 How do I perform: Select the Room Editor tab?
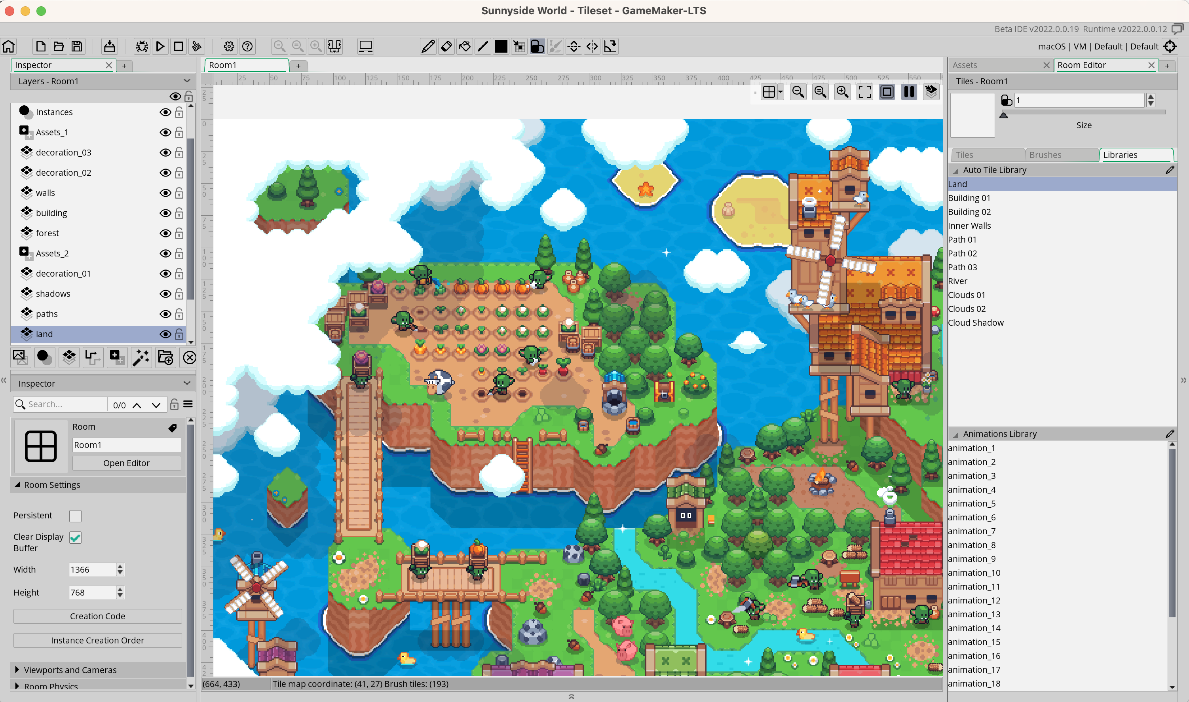pos(1106,65)
